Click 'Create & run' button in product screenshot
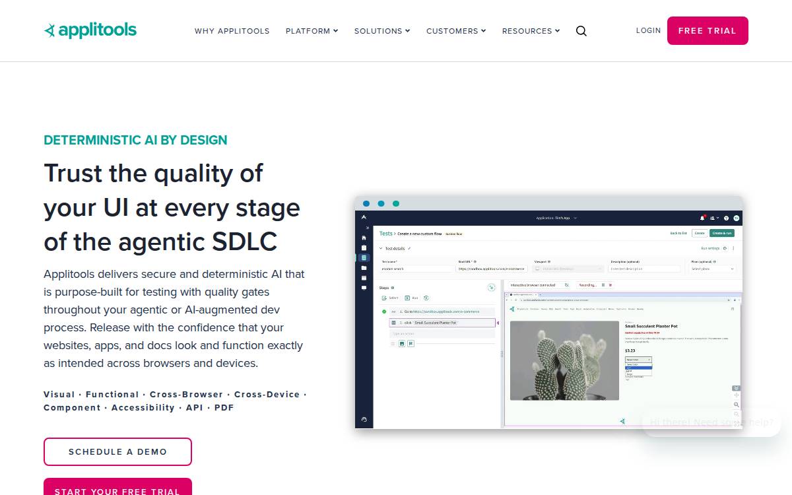 coord(722,233)
